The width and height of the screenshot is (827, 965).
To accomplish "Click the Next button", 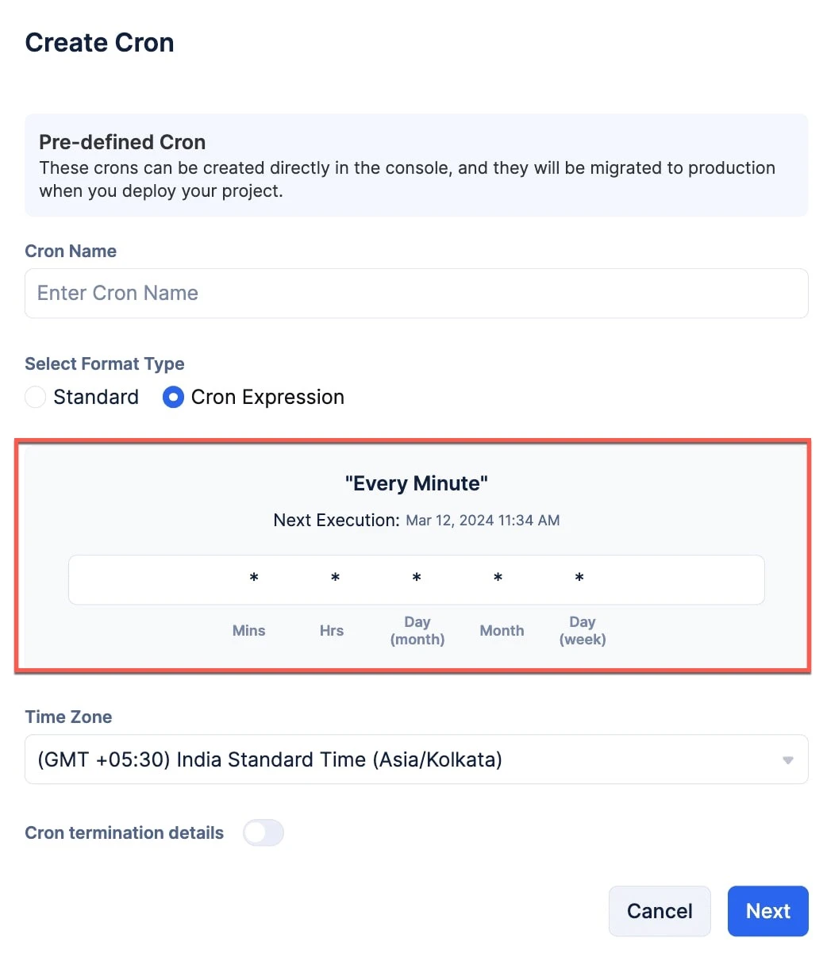I will [x=767, y=911].
